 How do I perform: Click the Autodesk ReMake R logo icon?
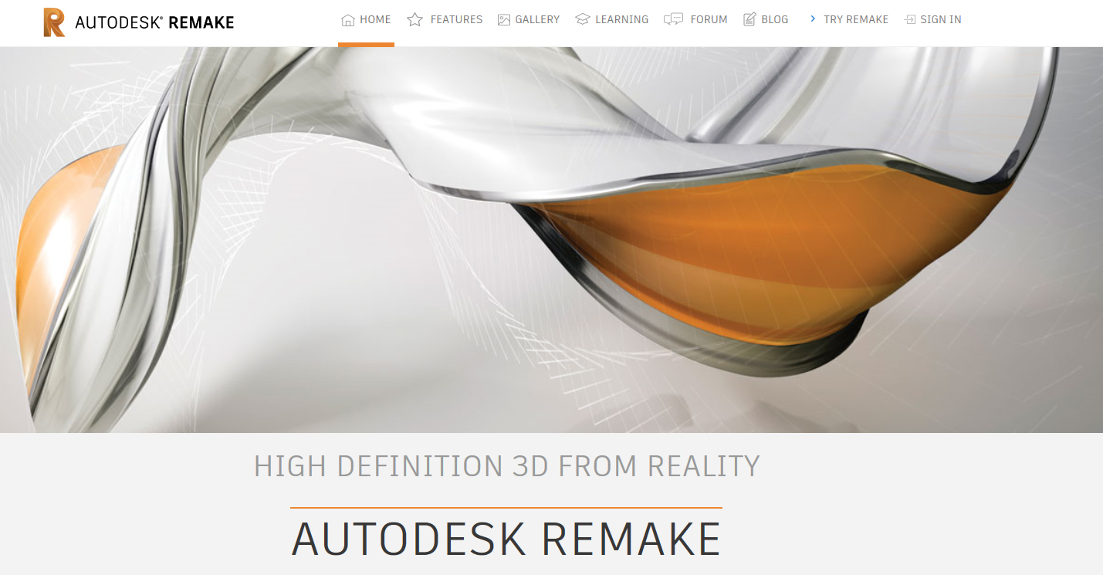54,22
